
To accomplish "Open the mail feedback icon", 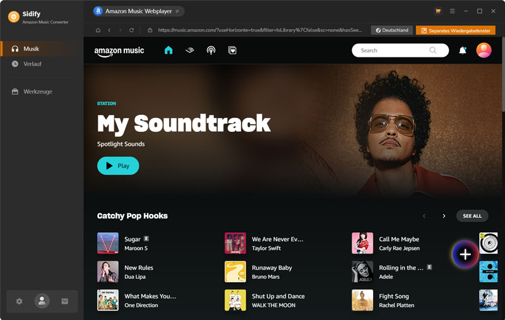I will coord(65,301).
